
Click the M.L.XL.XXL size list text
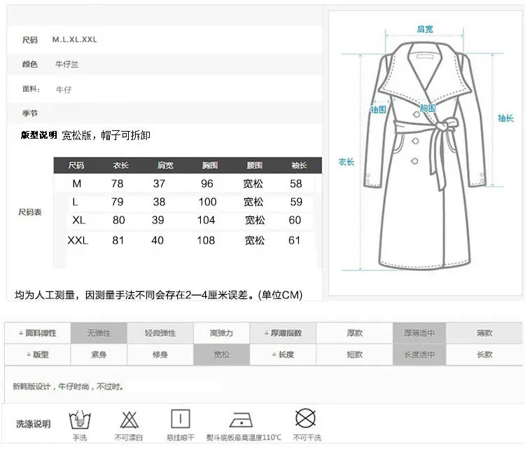coord(75,39)
